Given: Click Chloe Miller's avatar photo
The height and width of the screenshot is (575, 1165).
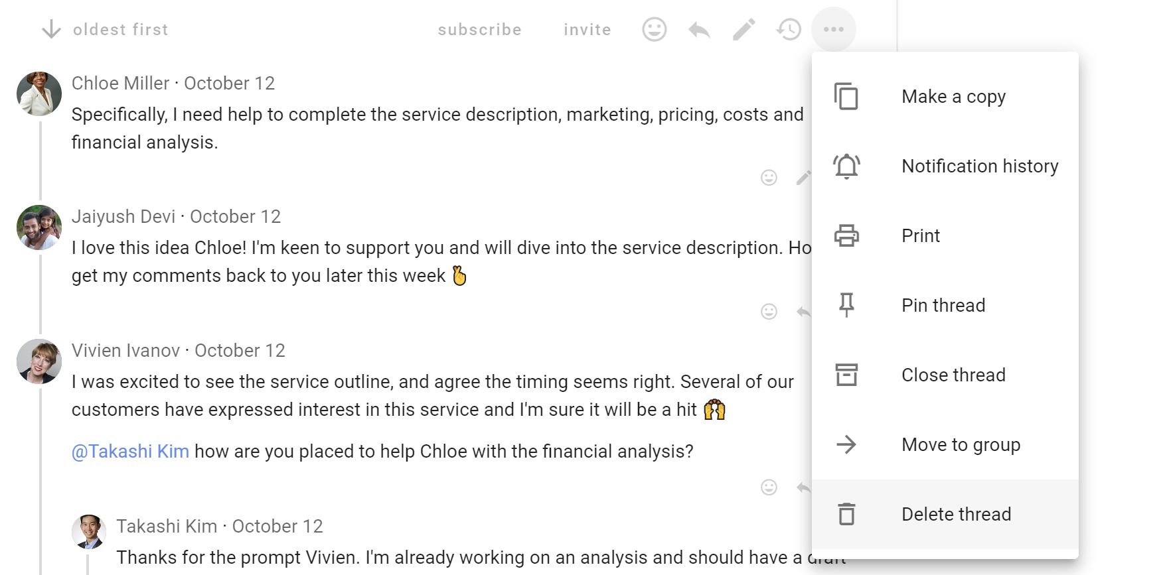Looking at the screenshot, I should (x=39, y=94).
